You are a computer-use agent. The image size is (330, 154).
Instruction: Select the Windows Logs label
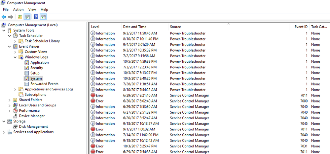pyautogui.click(x=36, y=57)
